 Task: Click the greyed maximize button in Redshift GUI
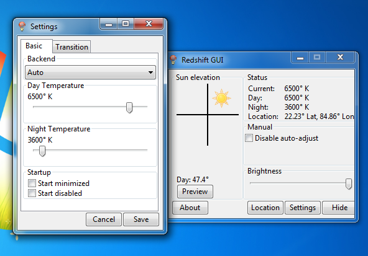[x=317, y=58]
